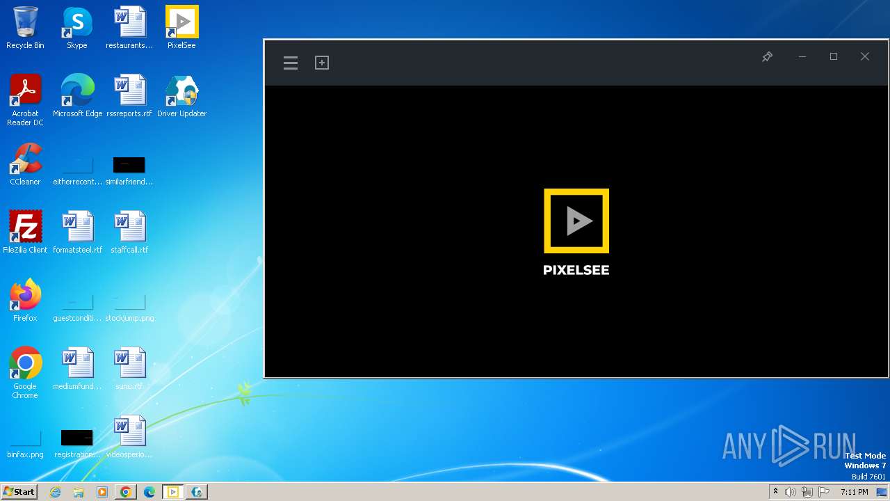Select the Google Chrome desktop shortcut

click(x=25, y=373)
